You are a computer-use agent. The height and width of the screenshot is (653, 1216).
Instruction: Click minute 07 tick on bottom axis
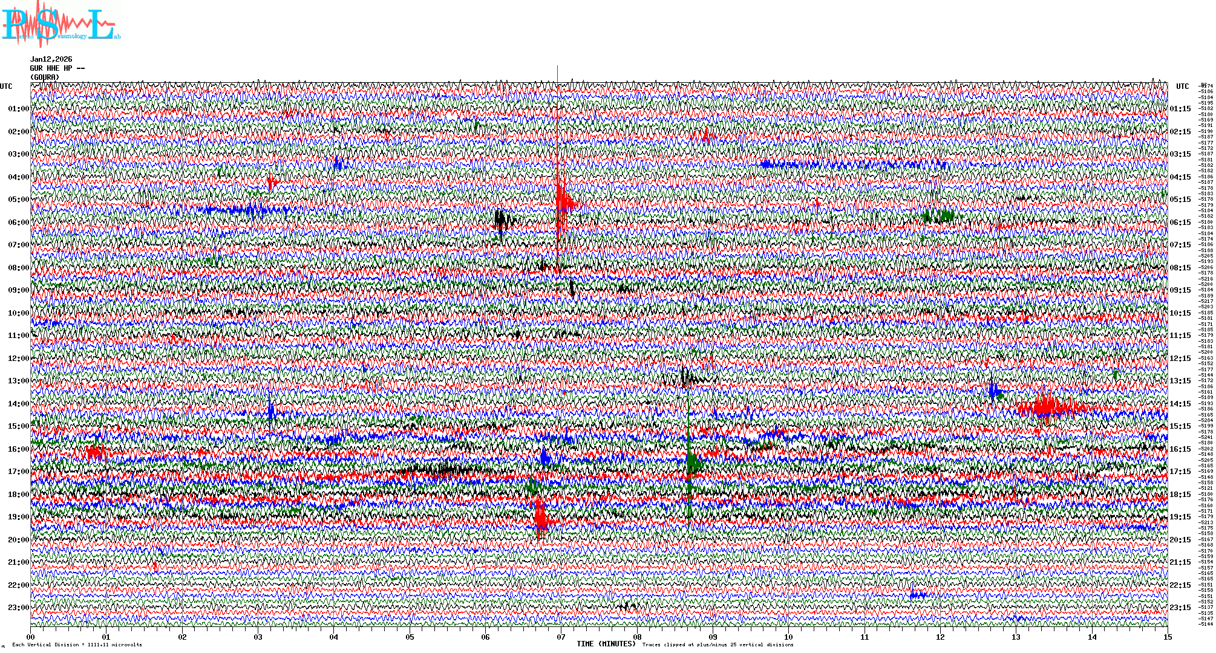point(561,637)
